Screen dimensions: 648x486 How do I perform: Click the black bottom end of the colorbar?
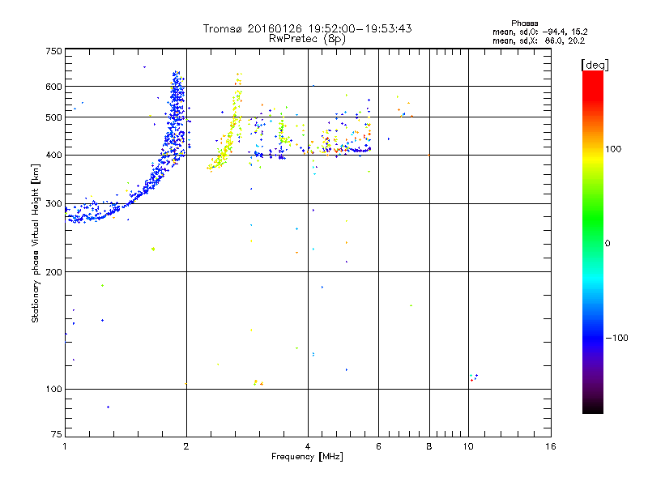[x=593, y=407]
